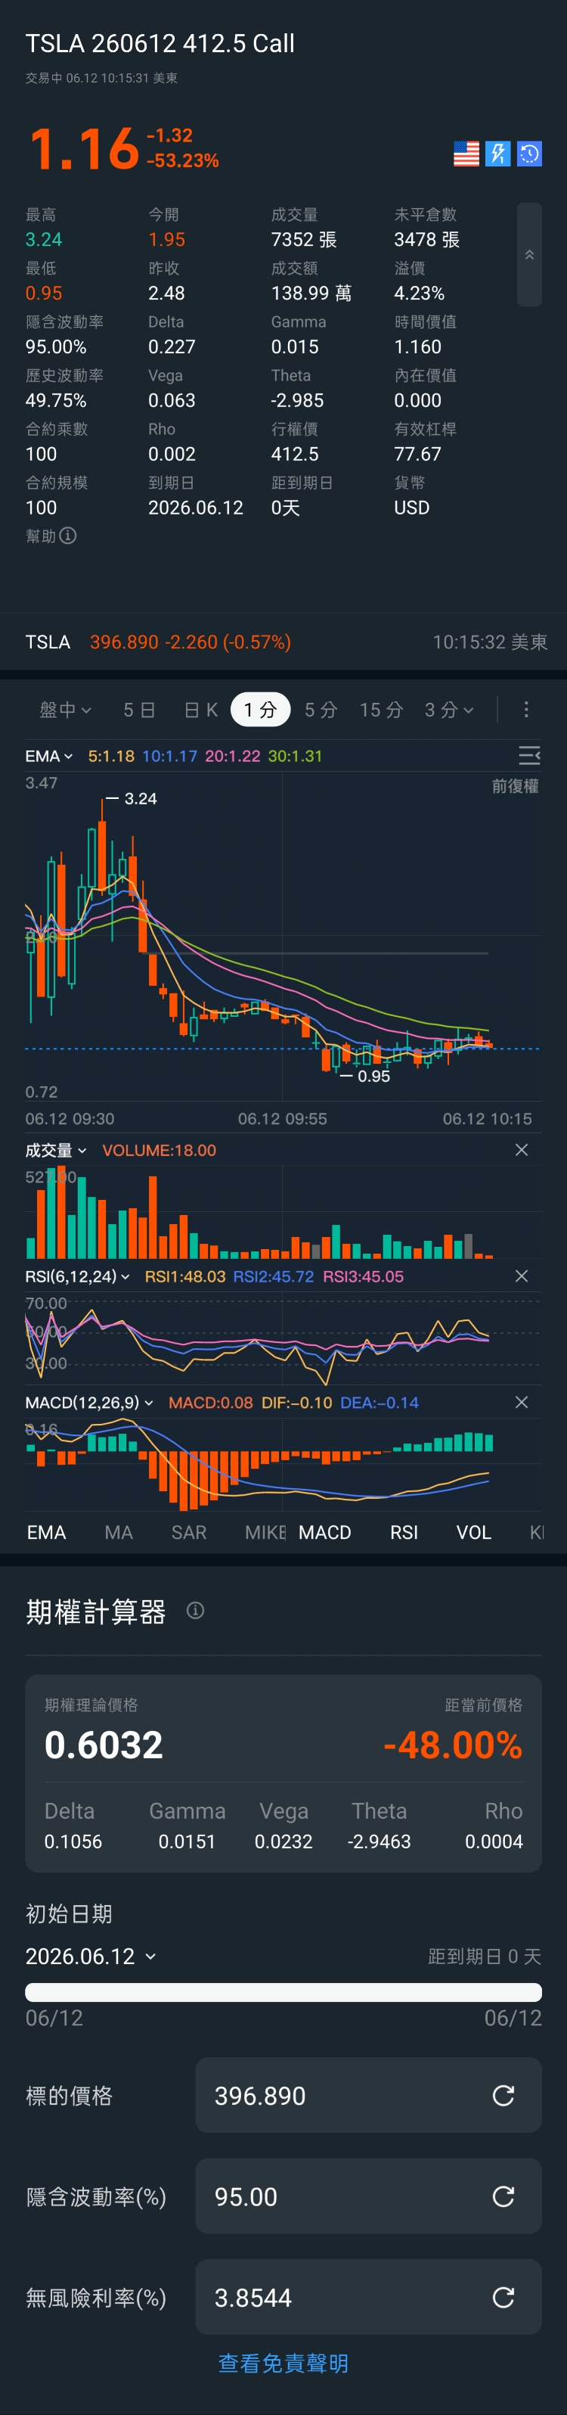Open the help info icon
Image resolution: width=567 pixels, height=2415 pixels.
pyautogui.click(x=68, y=536)
